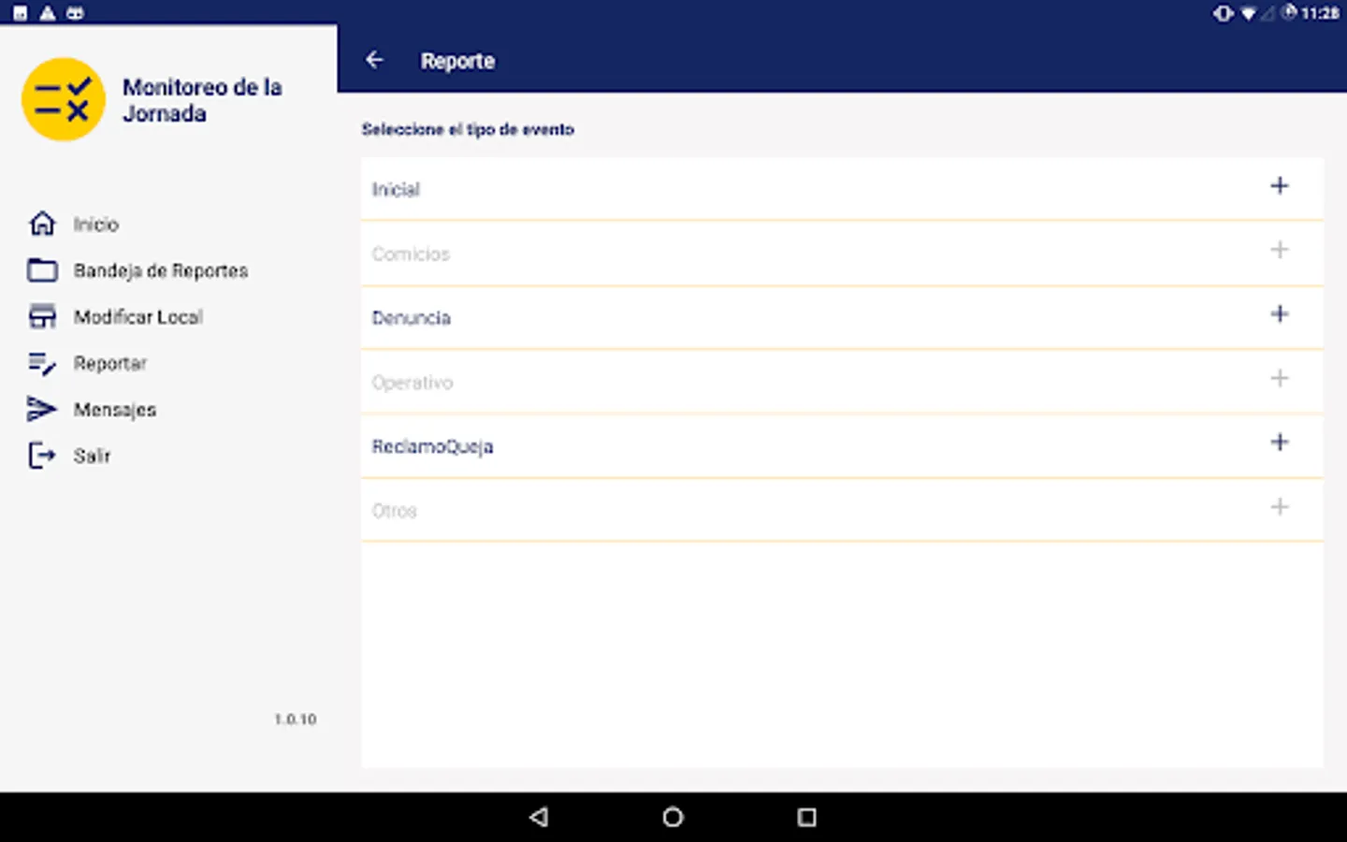Click the Wi-Fi icon in status bar

1248,13
